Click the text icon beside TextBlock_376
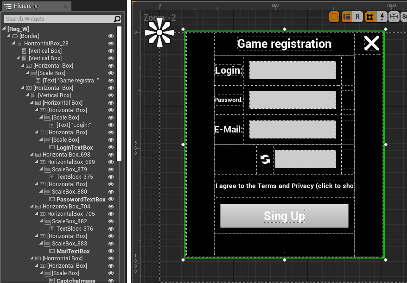The height and width of the screenshot is (283, 407). (x=52, y=229)
